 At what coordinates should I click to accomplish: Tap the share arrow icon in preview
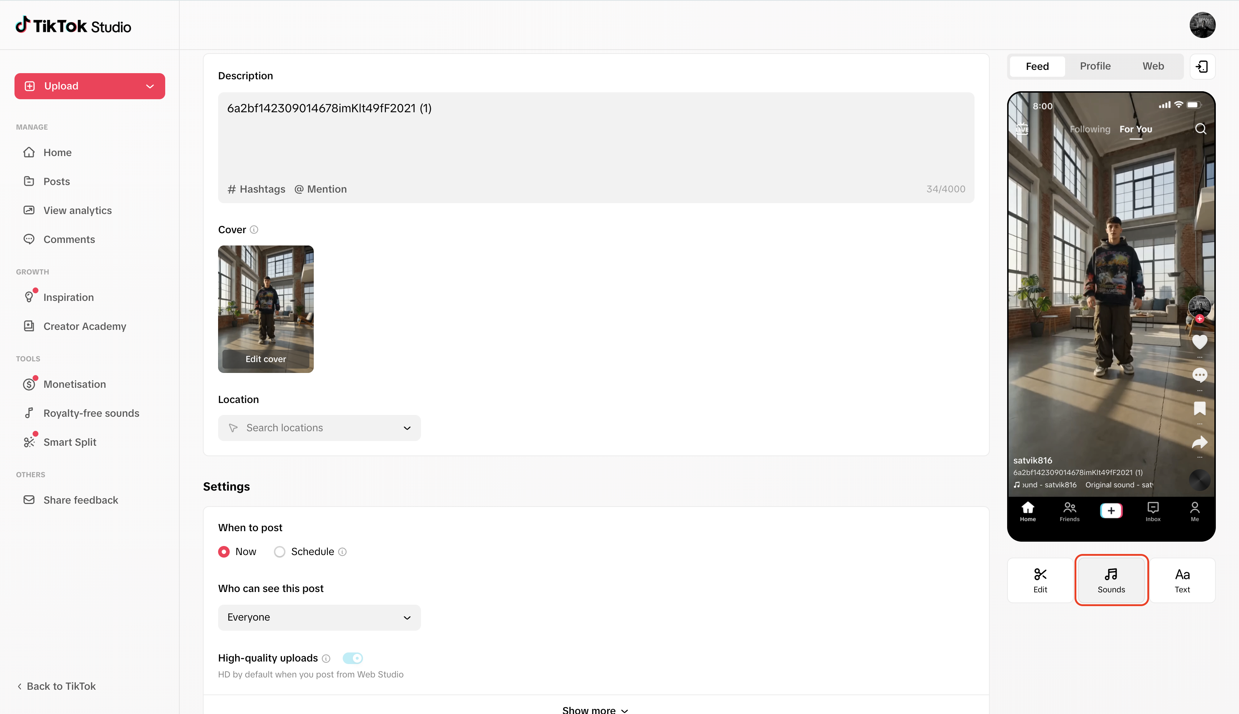click(1199, 442)
